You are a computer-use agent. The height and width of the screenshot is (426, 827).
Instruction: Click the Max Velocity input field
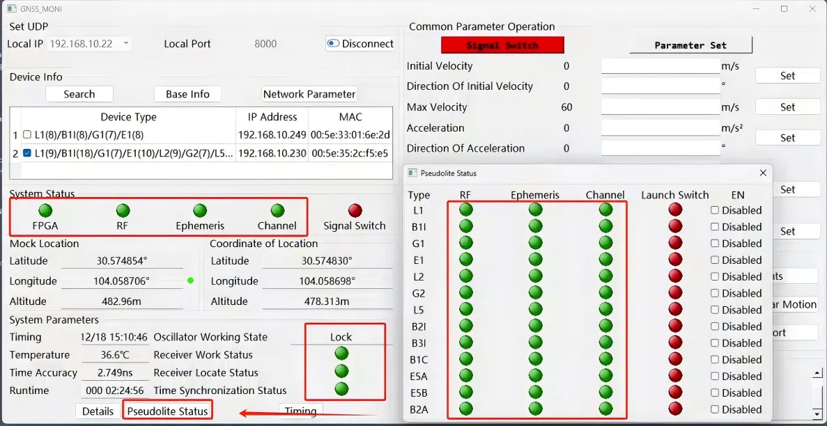(660, 107)
